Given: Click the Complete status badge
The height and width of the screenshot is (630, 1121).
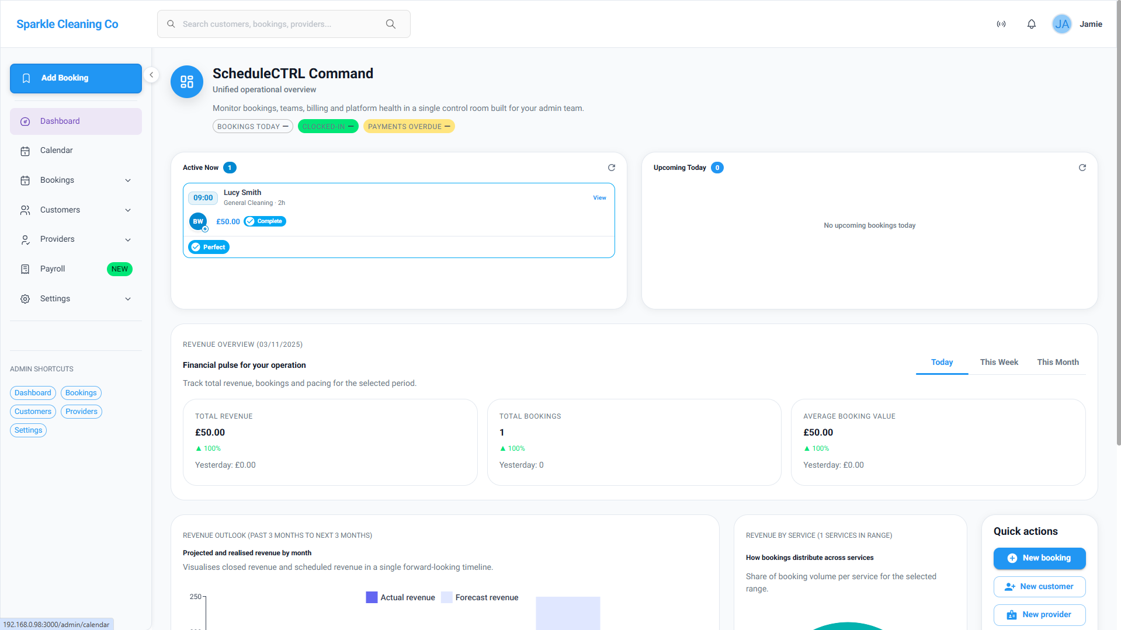Looking at the screenshot, I should click(265, 221).
